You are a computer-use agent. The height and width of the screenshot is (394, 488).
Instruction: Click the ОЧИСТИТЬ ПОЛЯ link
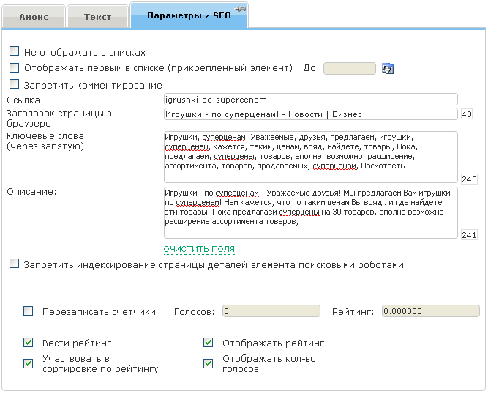tap(198, 250)
